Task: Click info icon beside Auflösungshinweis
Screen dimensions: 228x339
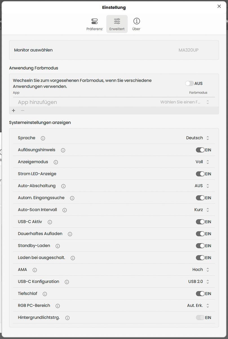Action: click(x=63, y=150)
